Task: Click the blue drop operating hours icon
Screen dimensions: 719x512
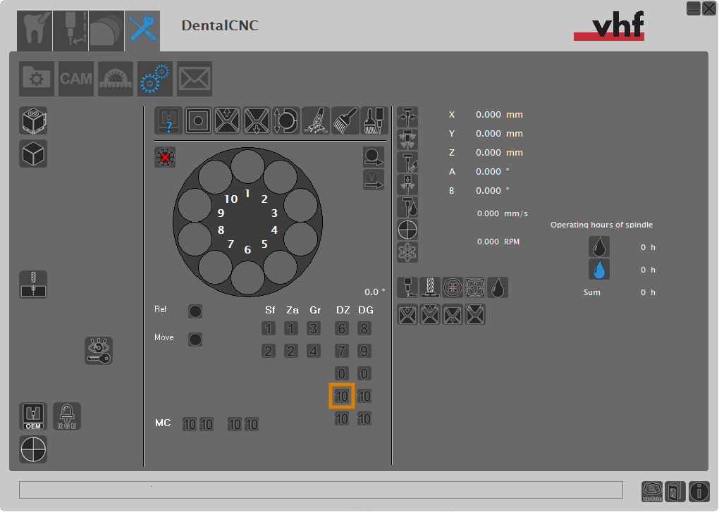Action: coord(599,269)
